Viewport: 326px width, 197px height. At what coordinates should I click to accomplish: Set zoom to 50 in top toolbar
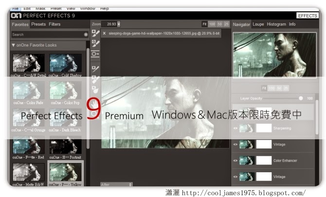219,24
